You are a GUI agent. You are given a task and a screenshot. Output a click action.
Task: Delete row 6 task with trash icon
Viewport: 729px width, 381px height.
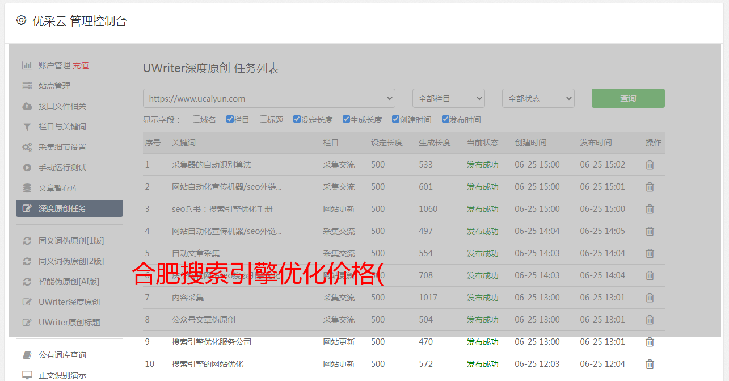click(x=650, y=275)
